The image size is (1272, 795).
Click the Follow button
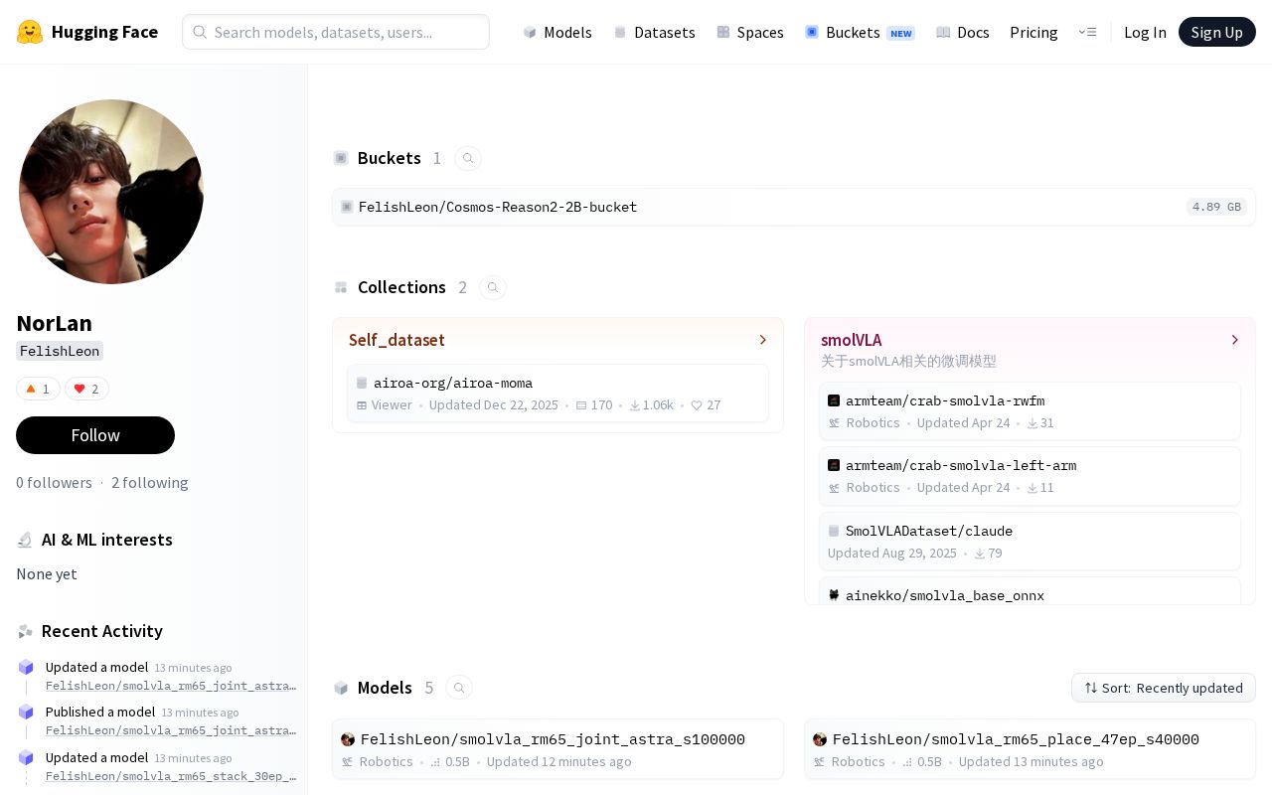[95, 435]
